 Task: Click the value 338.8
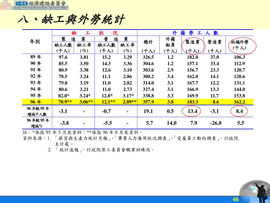point(148,96)
